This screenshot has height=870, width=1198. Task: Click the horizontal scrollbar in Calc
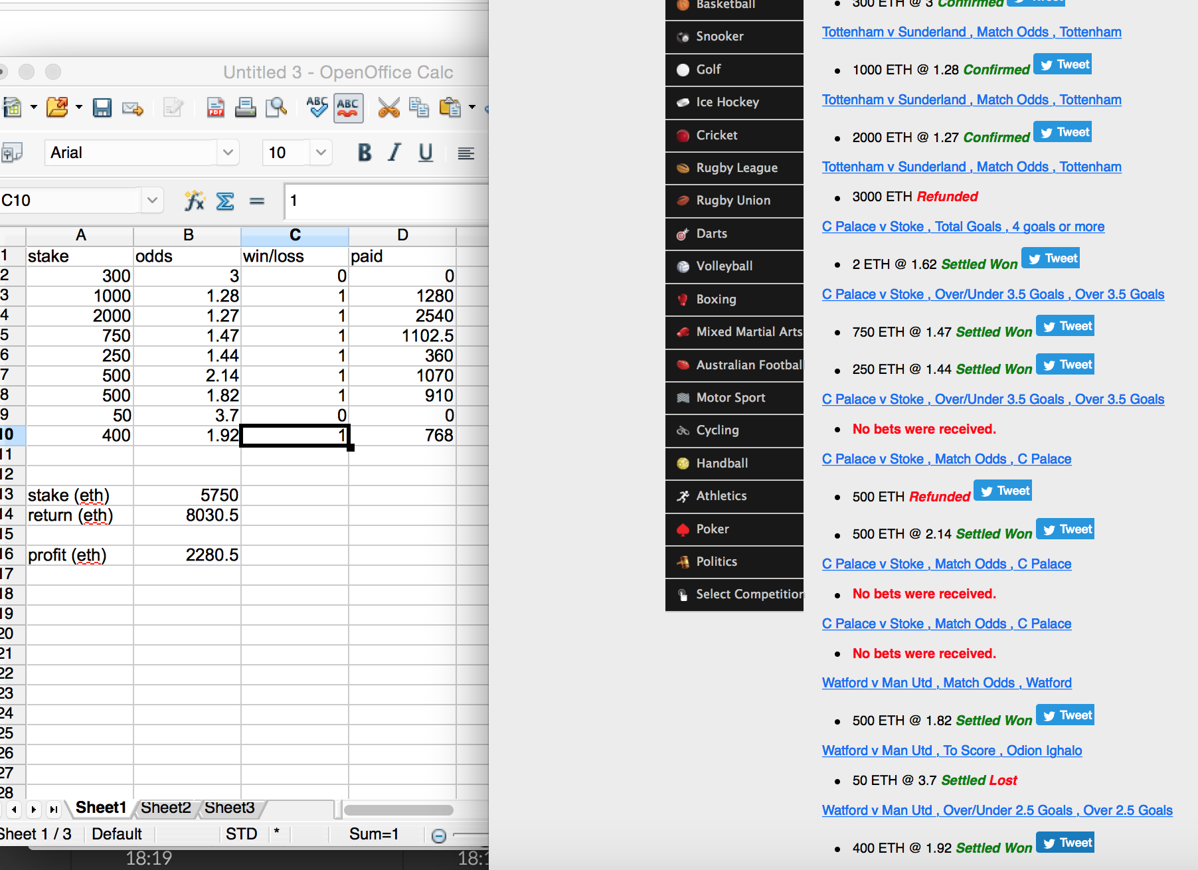[398, 810]
